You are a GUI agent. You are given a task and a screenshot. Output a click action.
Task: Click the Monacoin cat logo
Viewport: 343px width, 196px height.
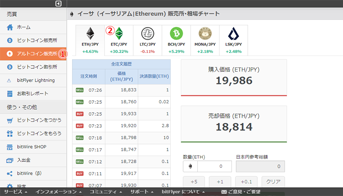pos(205,34)
